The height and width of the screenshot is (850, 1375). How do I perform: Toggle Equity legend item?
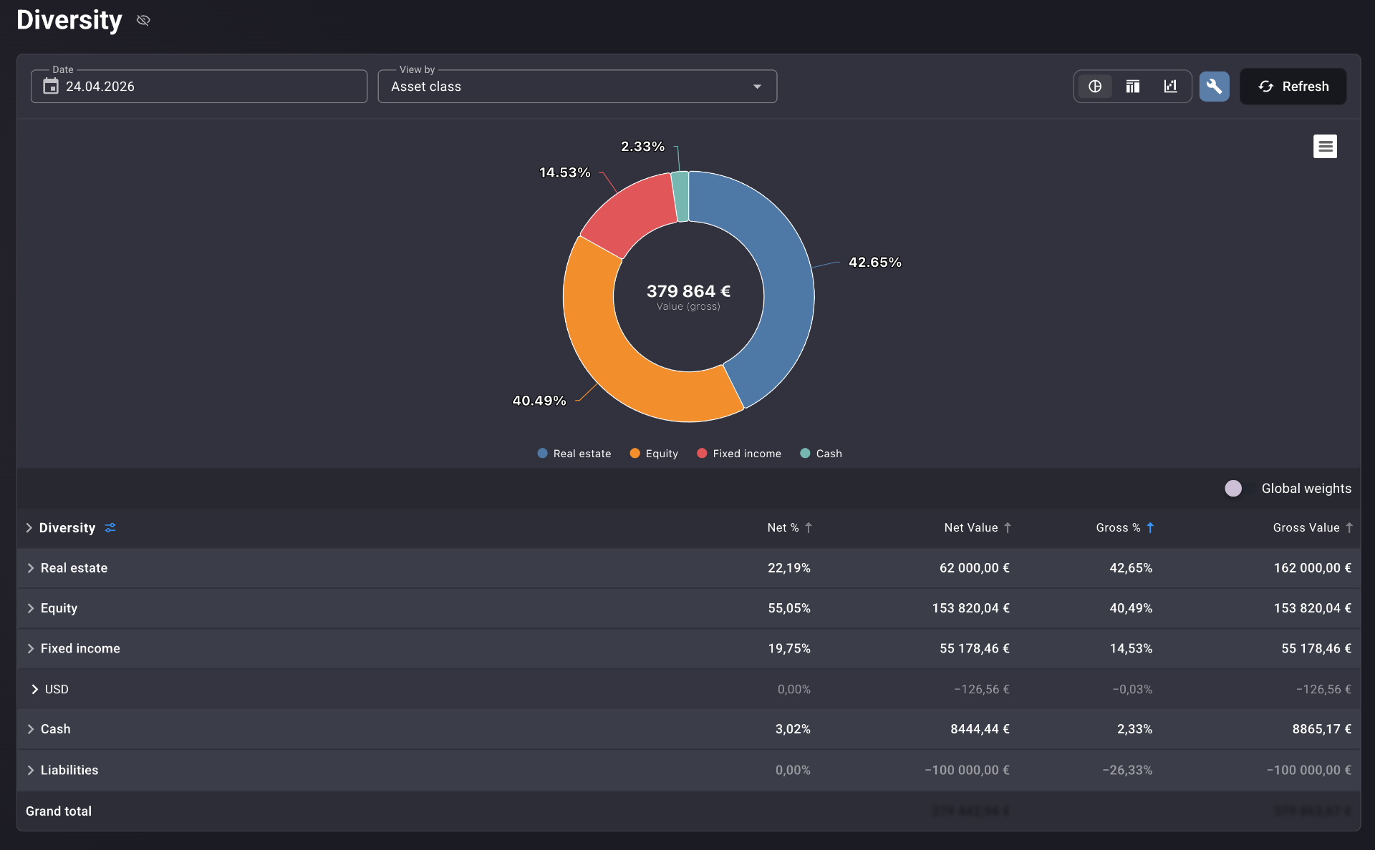click(654, 454)
